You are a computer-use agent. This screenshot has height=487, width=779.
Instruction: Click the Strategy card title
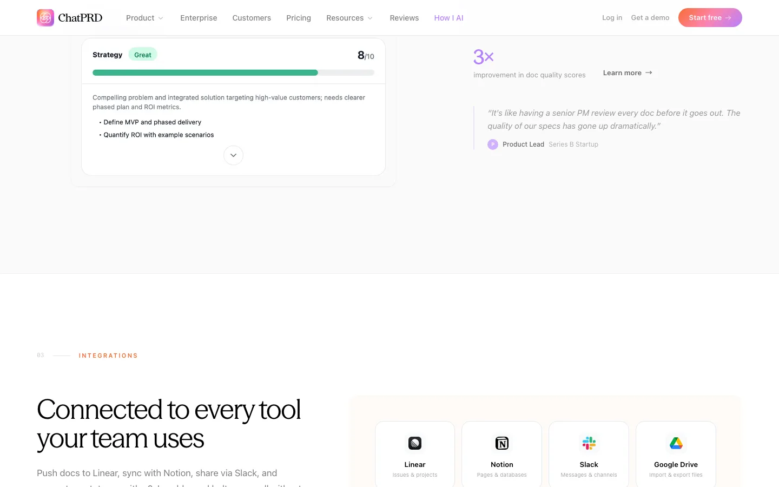click(108, 55)
